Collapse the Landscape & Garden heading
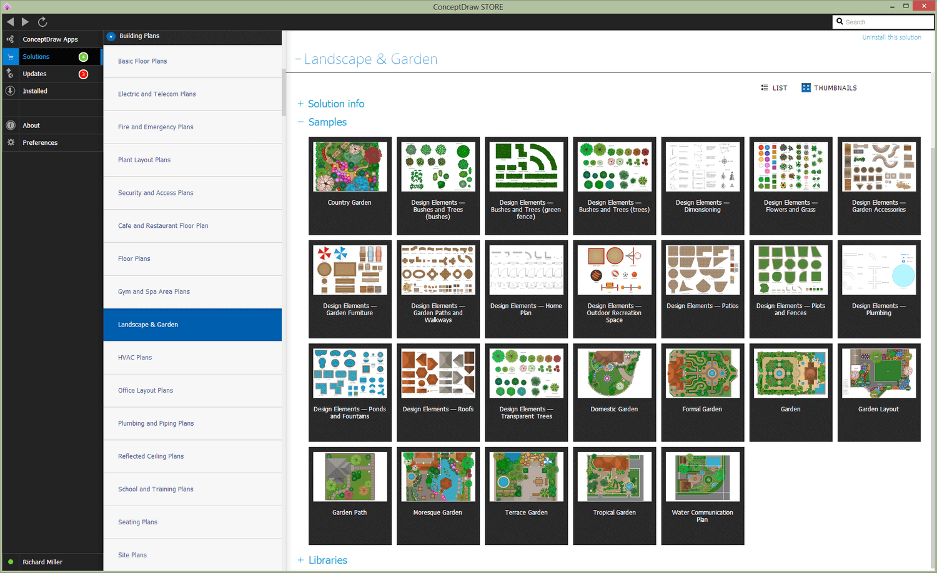 (298, 59)
